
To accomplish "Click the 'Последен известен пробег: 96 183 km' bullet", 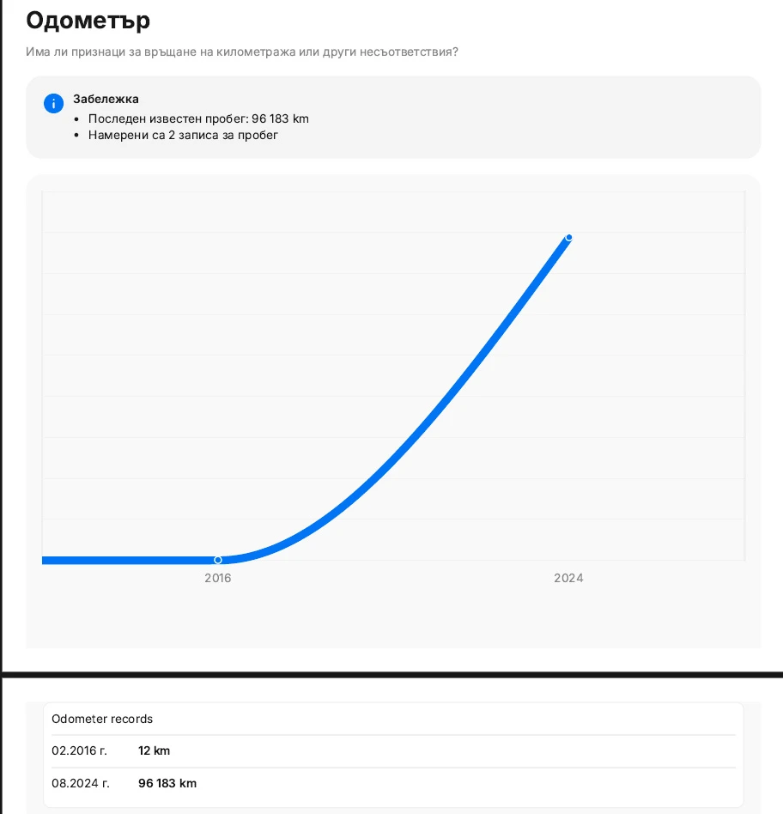I will (x=198, y=118).
